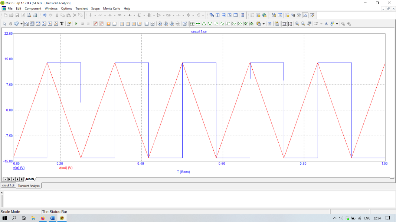Open the Monte Carlo menu
Screen dimensions: 396x222
111,8
